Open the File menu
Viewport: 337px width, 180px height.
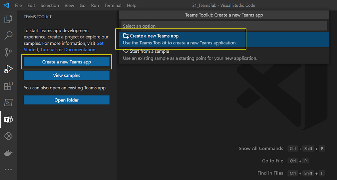coord(18,6)
